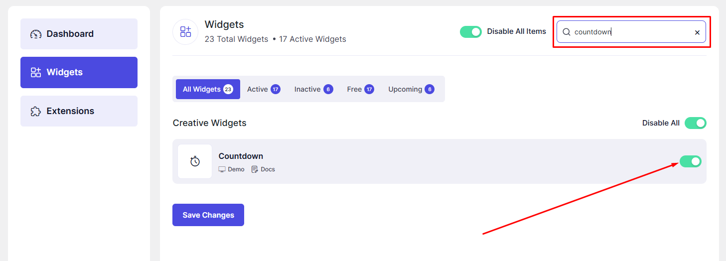Viewport: 726px width, 261px height.
Task: Toggle the Creative Widgets Disable All switch
Action: (x=696, y=123)
